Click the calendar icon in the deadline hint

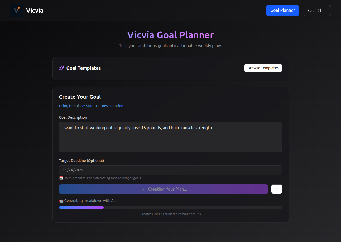click(x=61, y=178)
